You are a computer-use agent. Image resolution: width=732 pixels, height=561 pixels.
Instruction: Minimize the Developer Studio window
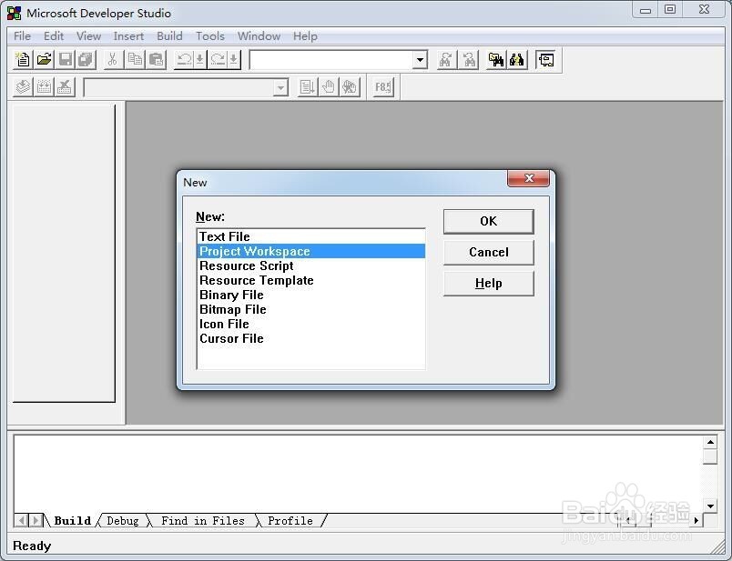click(x=646, y=9)
